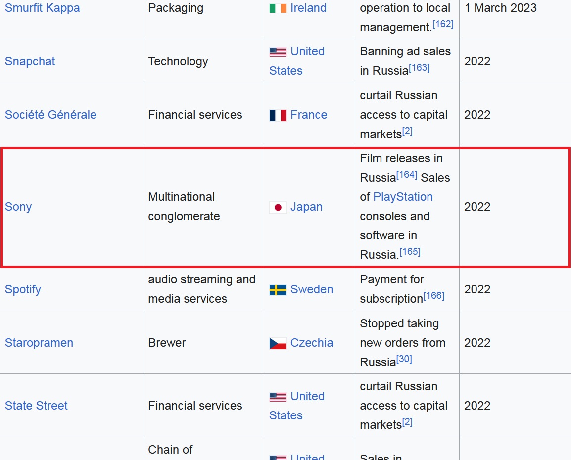Open footnote 166 for Spotify

click(x=434, y=295)
